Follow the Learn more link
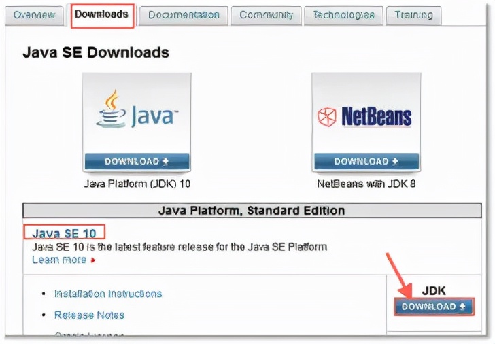Screen dimensions: 495x344 (x=59, y=260)
